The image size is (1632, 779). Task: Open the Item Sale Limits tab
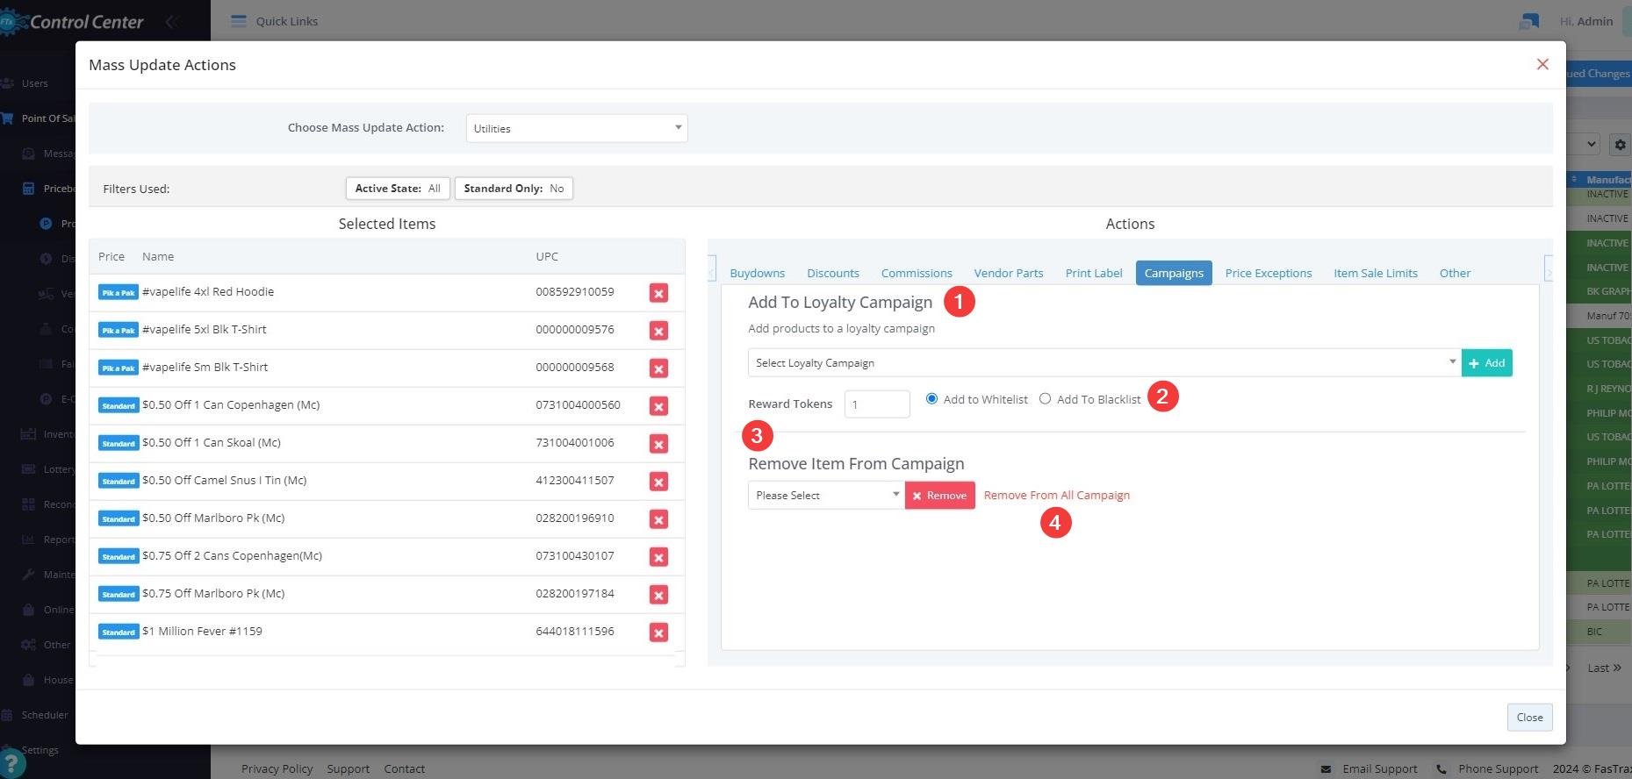pyautogui.click(x=1376, y=274)
